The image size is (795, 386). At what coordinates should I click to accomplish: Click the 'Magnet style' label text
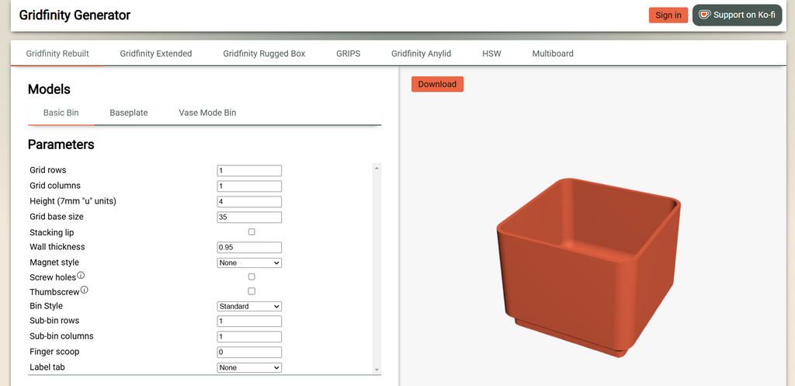(x=54, y=263)
